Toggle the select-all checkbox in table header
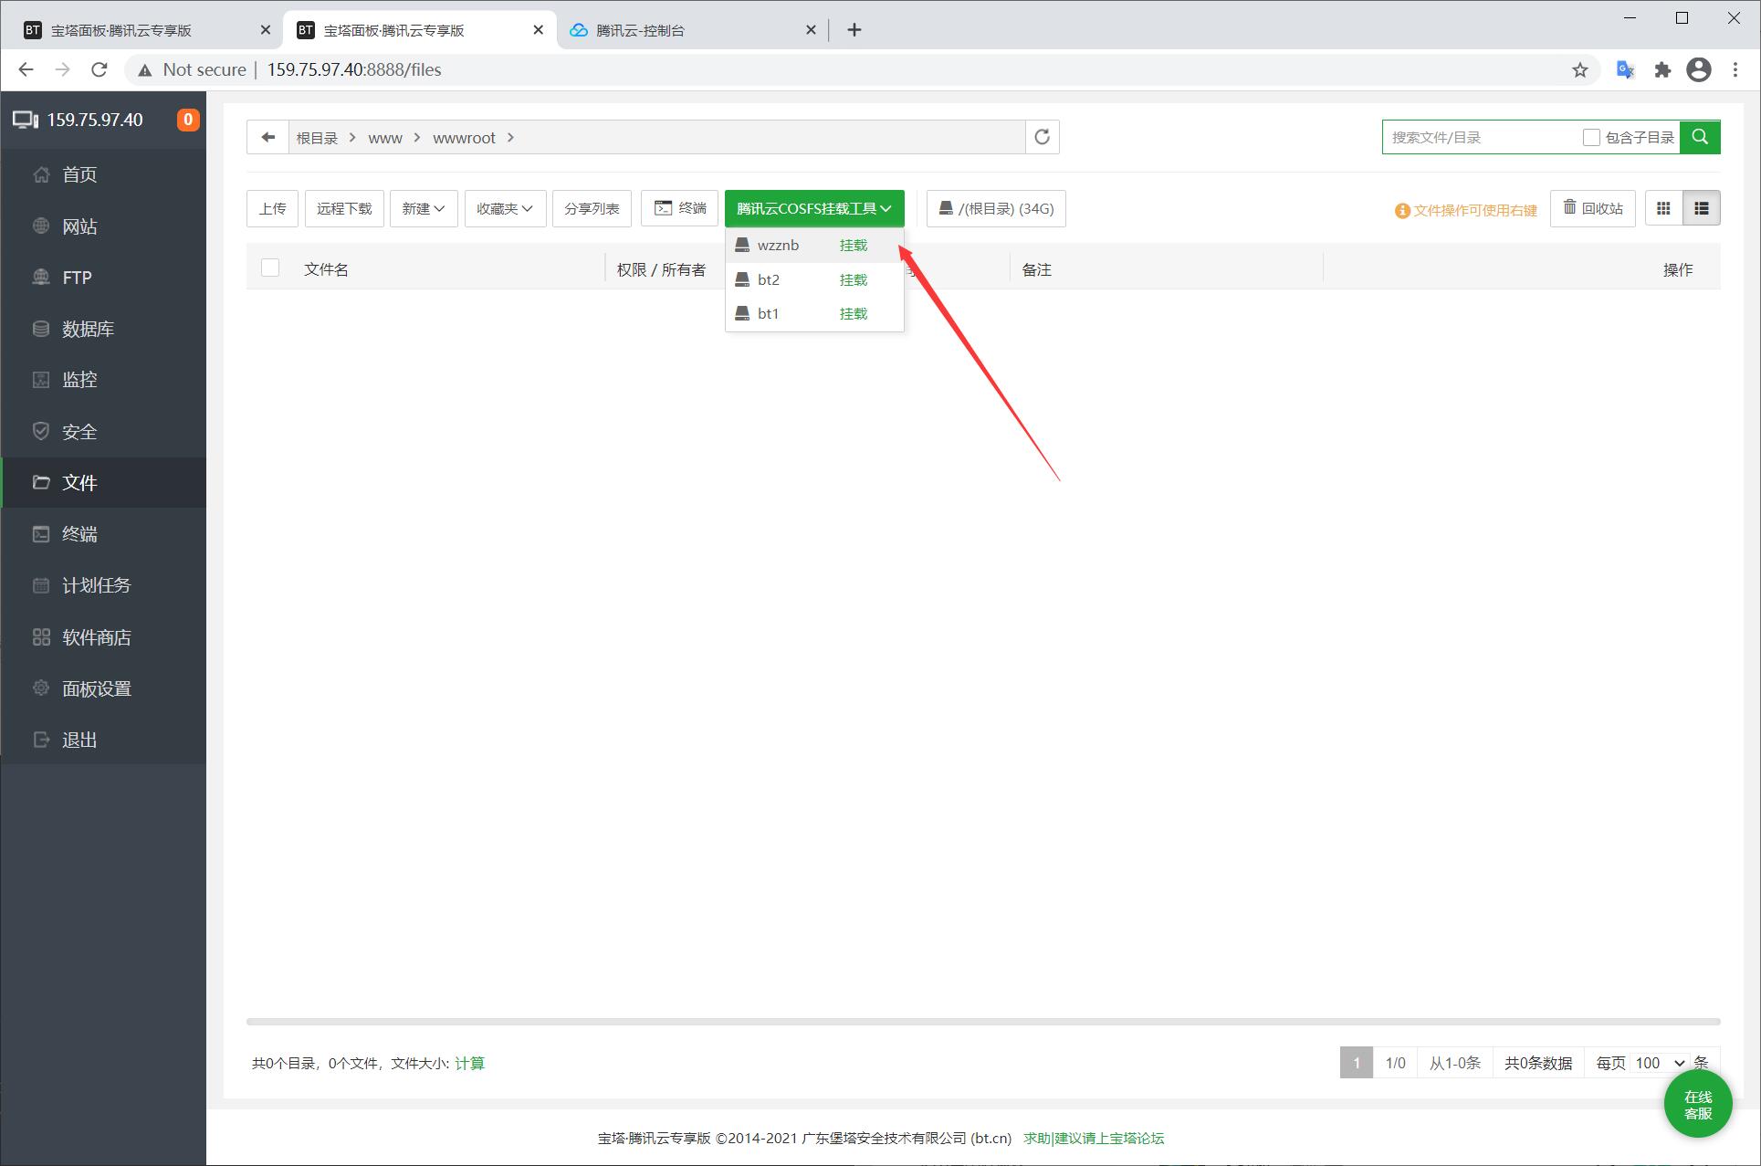Image resolution: width=1761 pixels, height=1166 pixels. point(270,268)
